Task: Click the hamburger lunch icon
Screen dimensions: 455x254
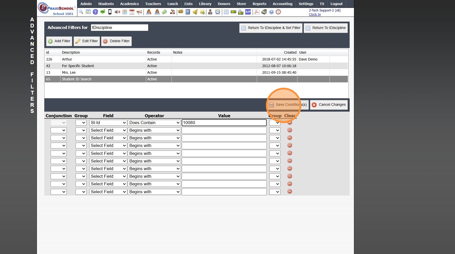Action: (181, 12)
